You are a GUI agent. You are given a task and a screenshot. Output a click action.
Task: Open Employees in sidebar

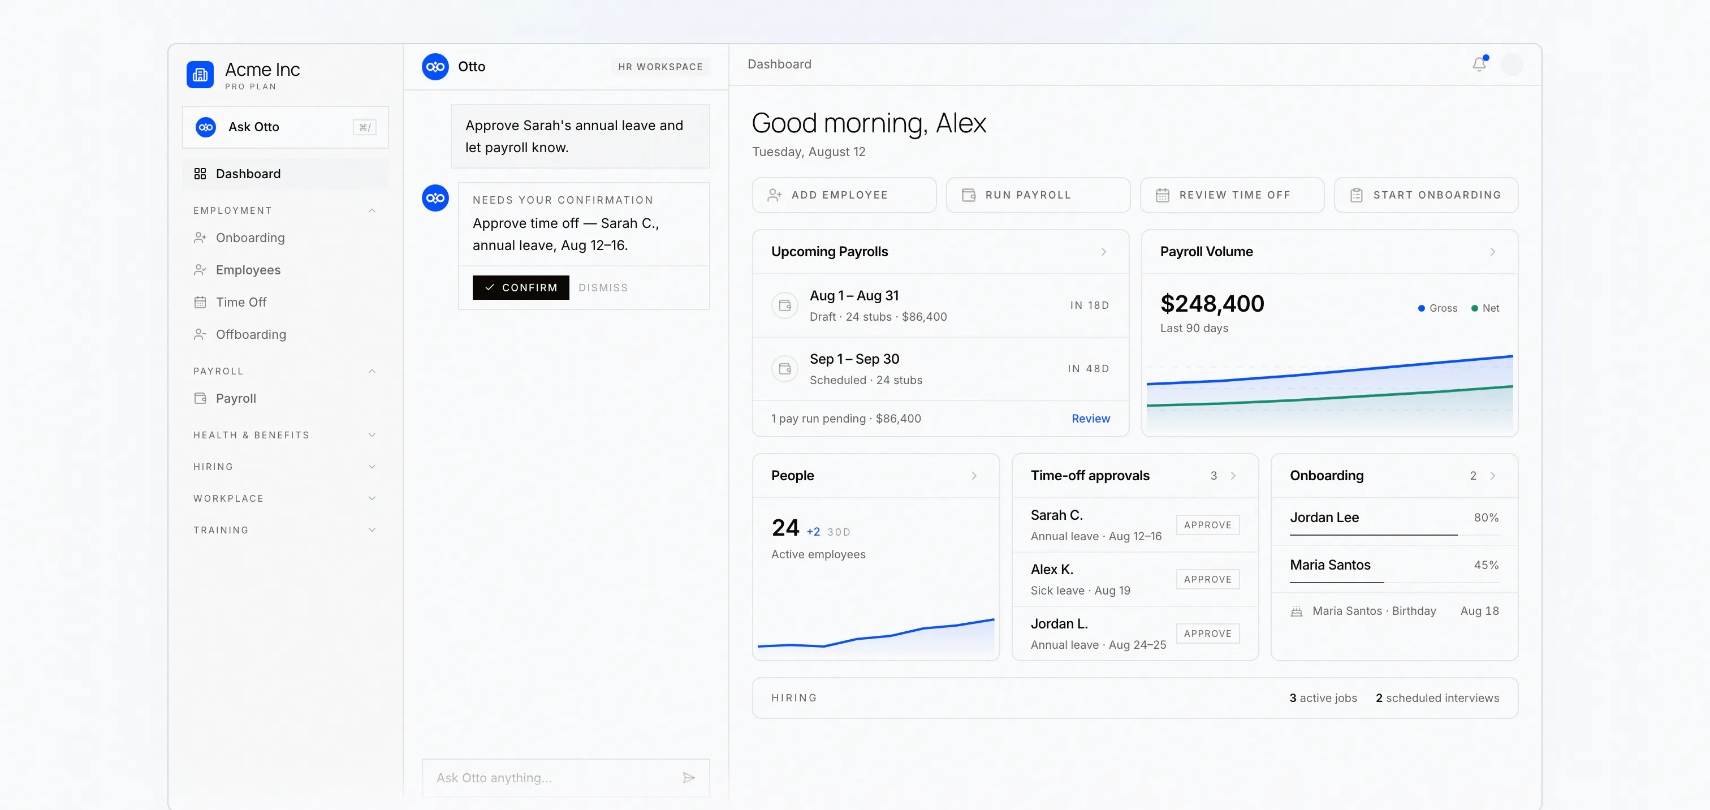click(x=286, y=270)
